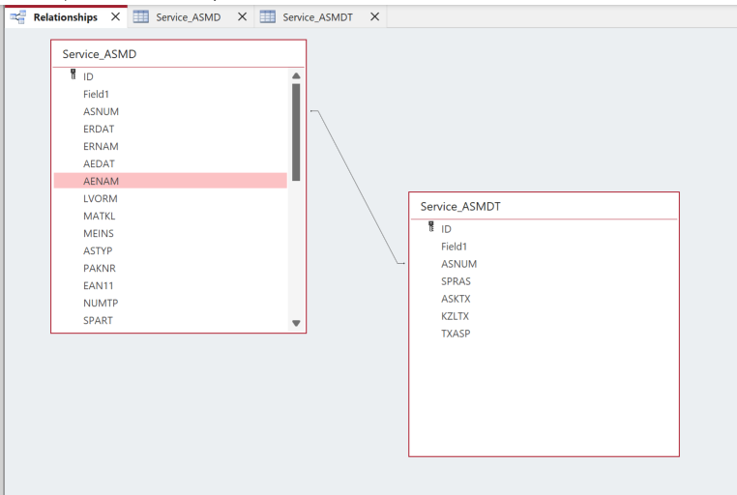Click the Service_ASMD field list scrollbar thumb
Image resolution: width=737 pixels, height=495 pixels.
pos(296,131)
